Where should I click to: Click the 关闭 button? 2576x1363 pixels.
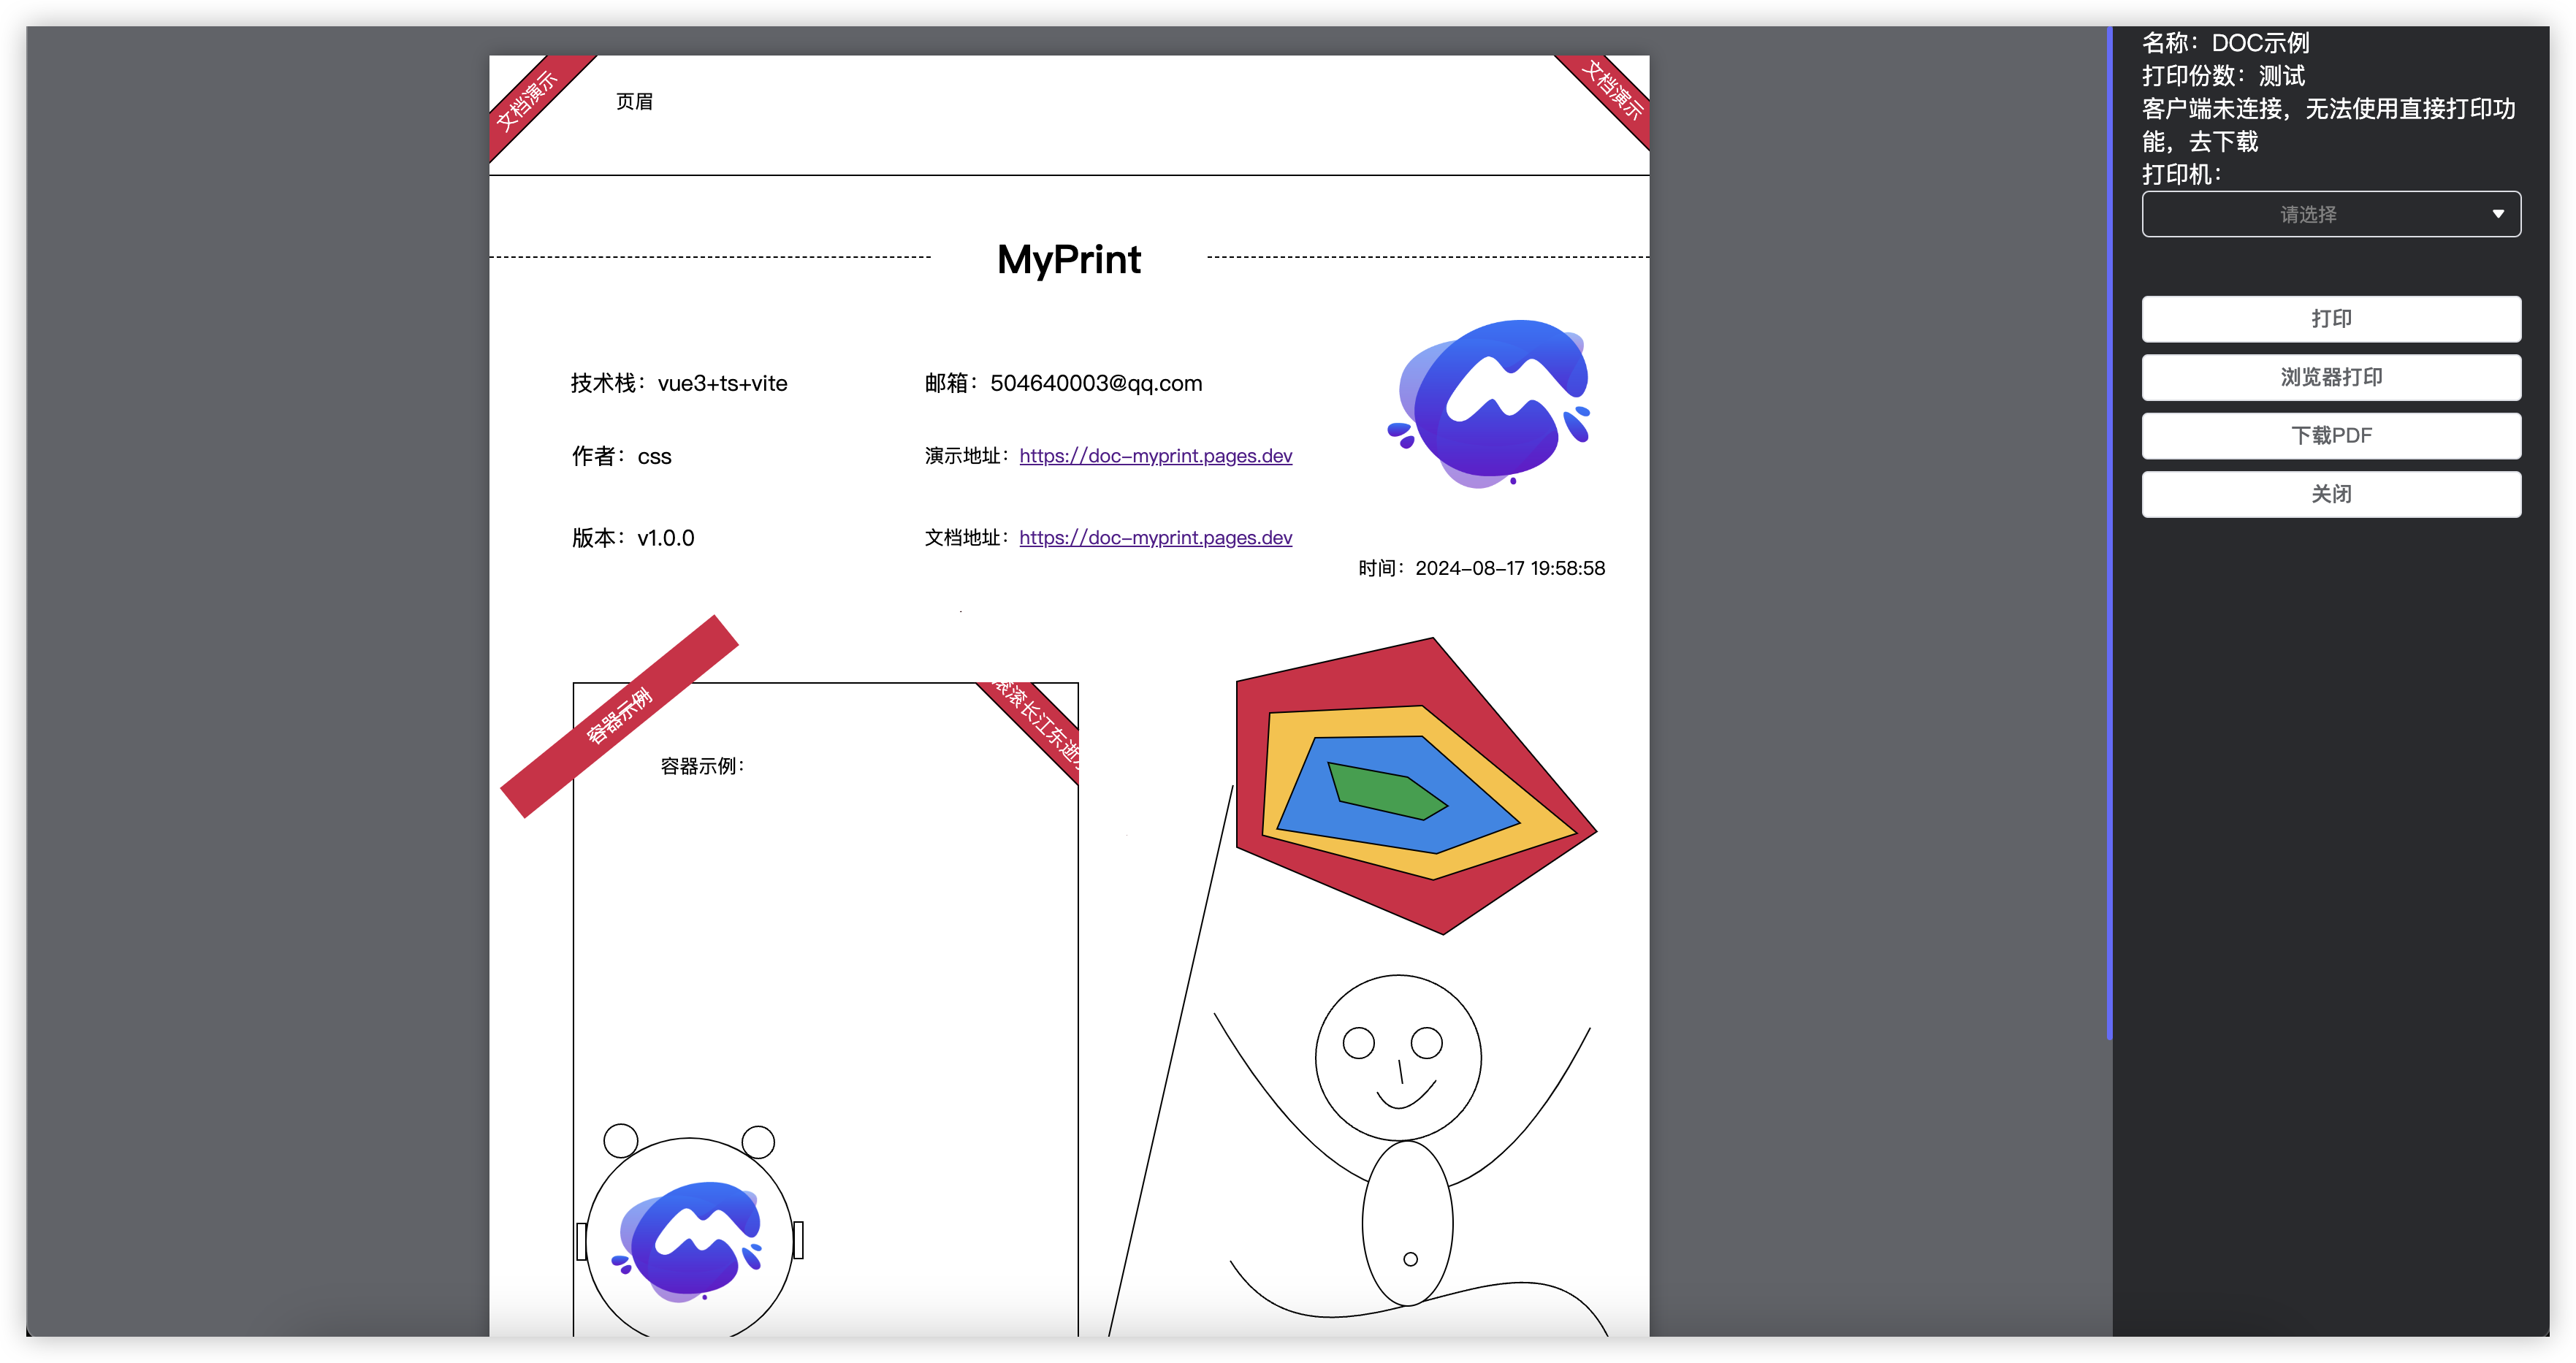pos(2330,494)
